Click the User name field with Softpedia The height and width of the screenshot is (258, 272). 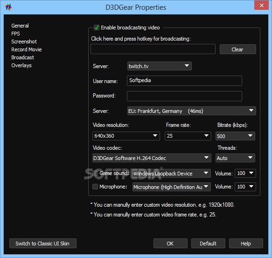click(184, 81)
